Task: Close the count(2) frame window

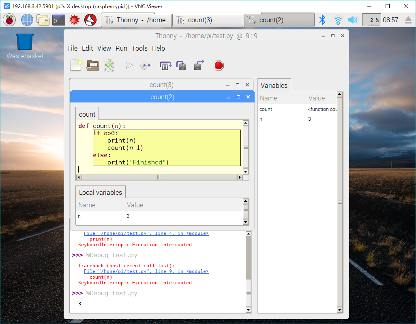Action: click(248, 97)
